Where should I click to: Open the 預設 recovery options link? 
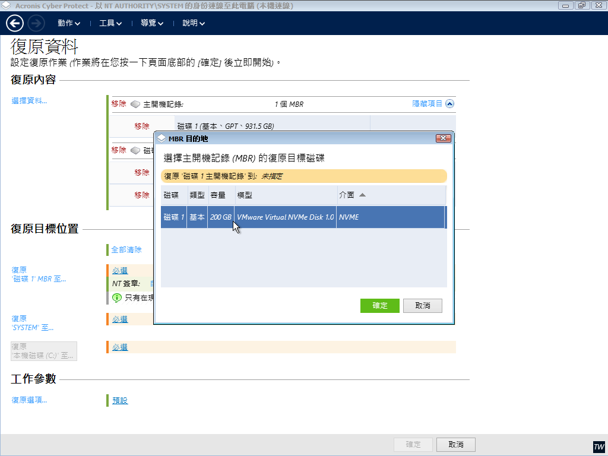[x=120, y=401]
